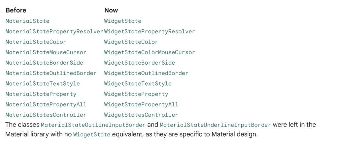Click the MaterialStatePropertyResolver code link
This screenshot has height=142, width=338.
(x=54, y=32)
